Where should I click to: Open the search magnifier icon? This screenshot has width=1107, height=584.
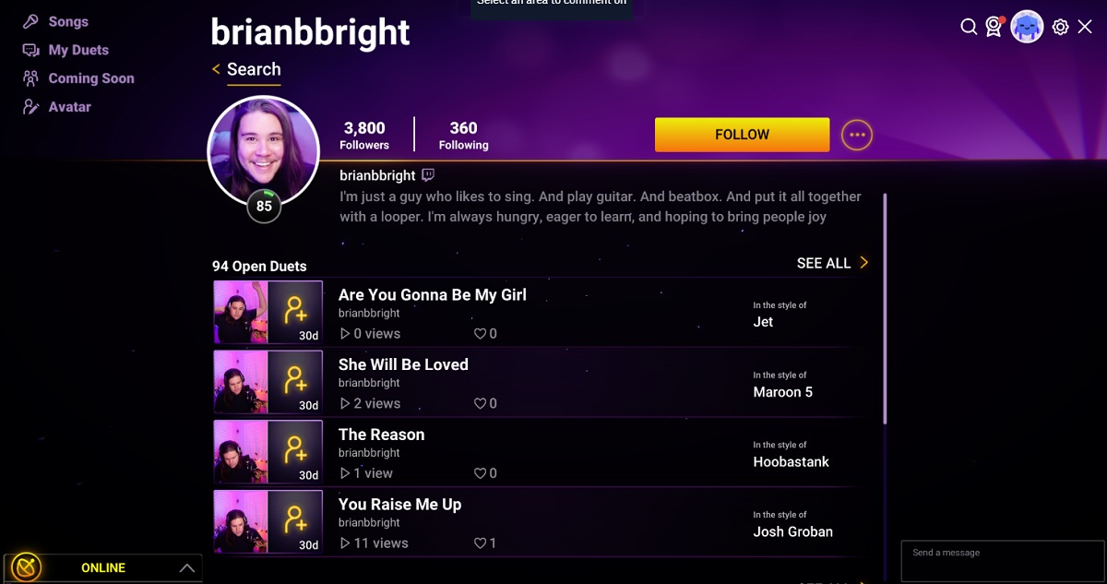coord(969,27)
